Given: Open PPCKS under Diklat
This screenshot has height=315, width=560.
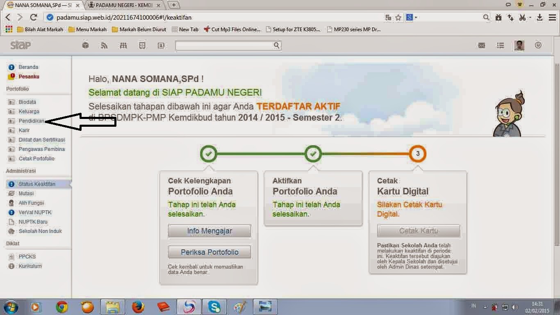Looking at the screenshot, I should click(x=27, y=256).
